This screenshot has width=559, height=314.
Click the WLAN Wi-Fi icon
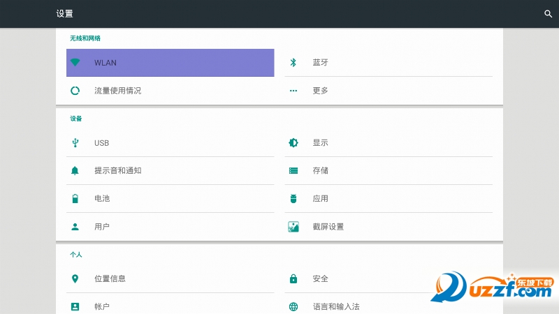[x=75, y=63]
